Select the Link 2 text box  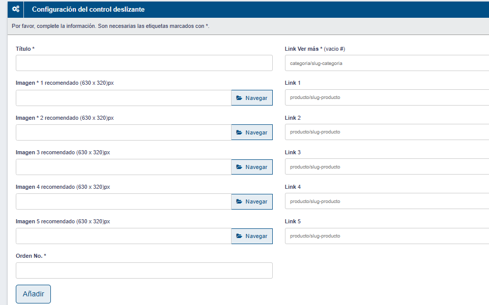click(387, 132)
